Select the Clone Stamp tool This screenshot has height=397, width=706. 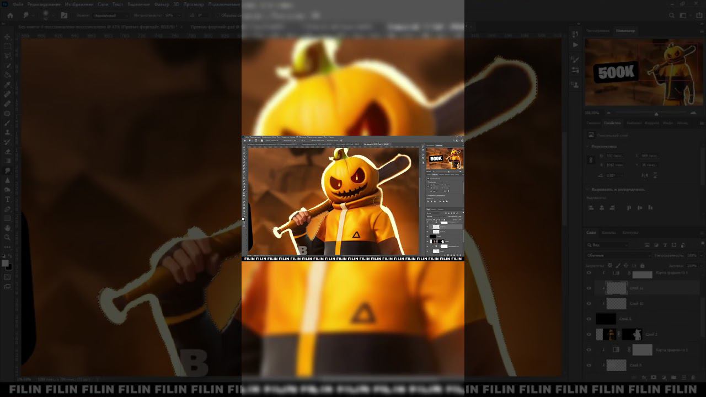click(7, 132)
